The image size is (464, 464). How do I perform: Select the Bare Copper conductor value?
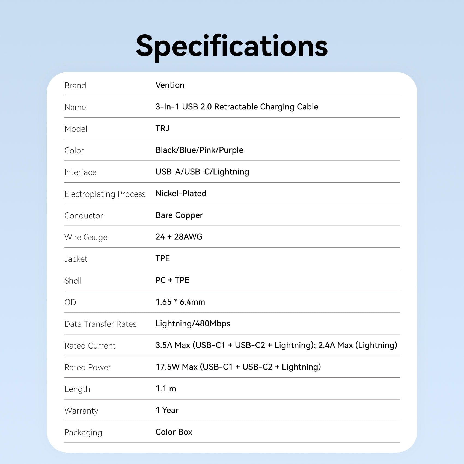(x=179, y=215)
